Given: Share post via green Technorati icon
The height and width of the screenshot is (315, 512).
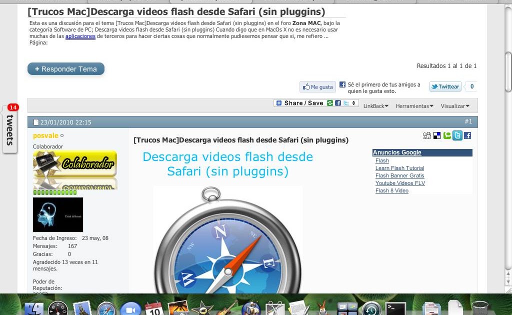Looking at the screenshot, I should coord(447,135).
